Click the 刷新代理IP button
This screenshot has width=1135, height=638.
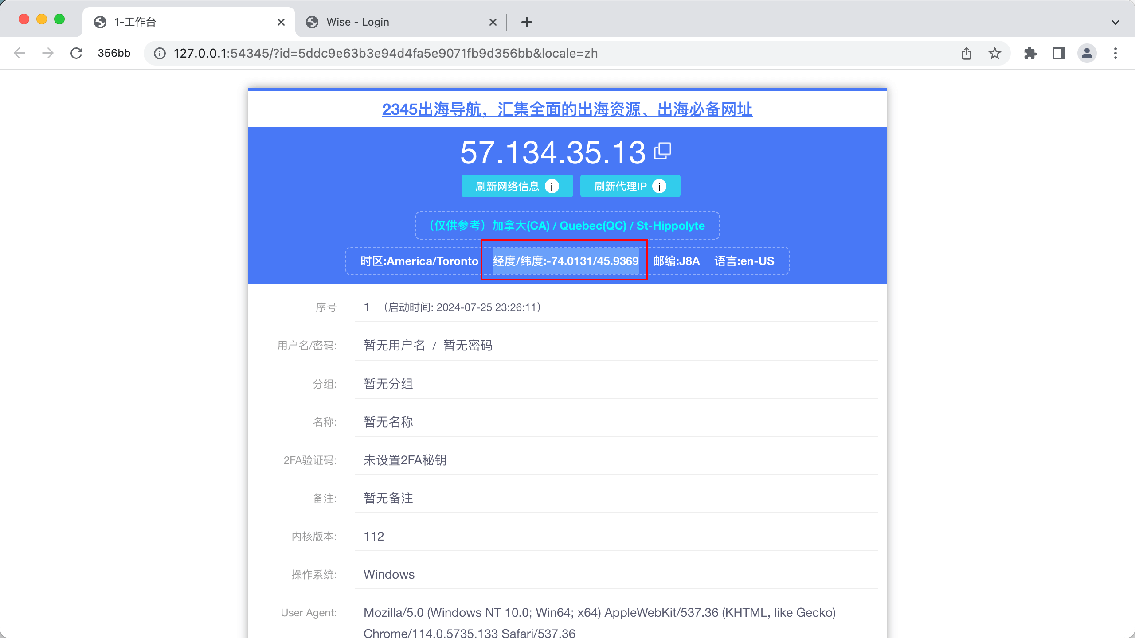click(x=620, y=187)
